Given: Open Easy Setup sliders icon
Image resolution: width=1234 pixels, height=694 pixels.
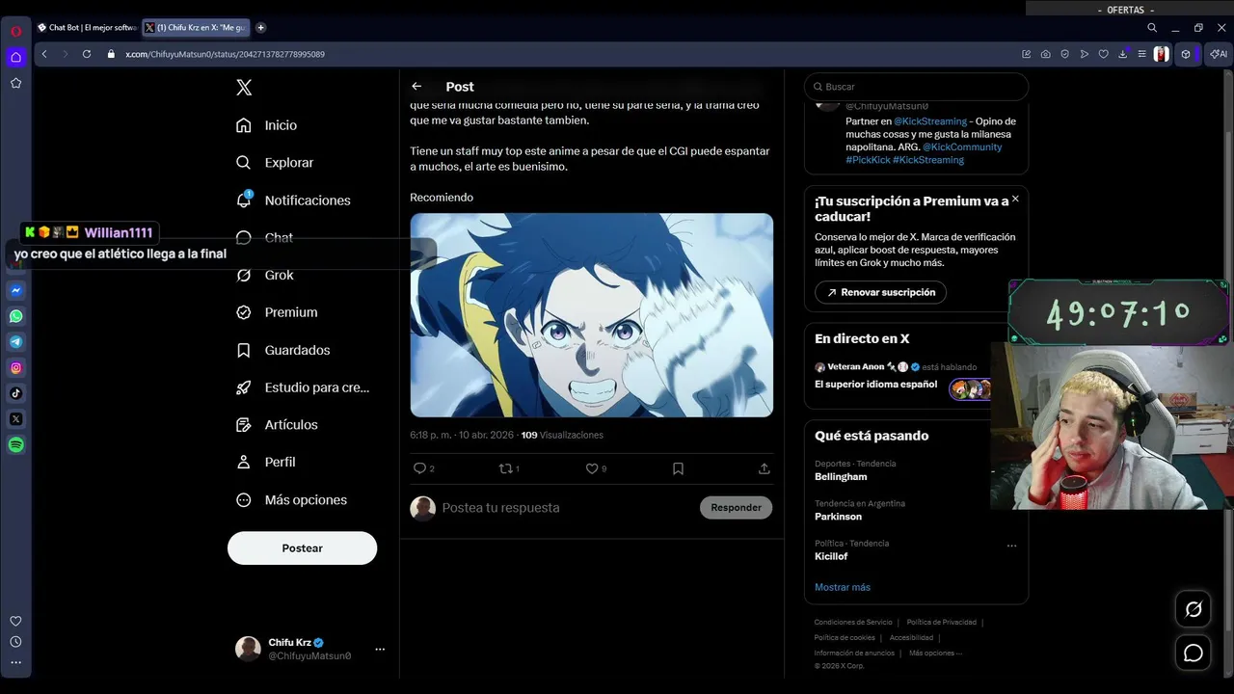Looking at the screenshot, I should click(1141, 54).
